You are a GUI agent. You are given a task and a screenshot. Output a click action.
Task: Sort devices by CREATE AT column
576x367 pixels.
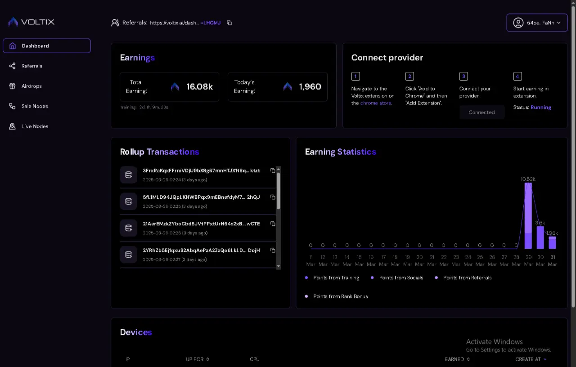(531, 359)
